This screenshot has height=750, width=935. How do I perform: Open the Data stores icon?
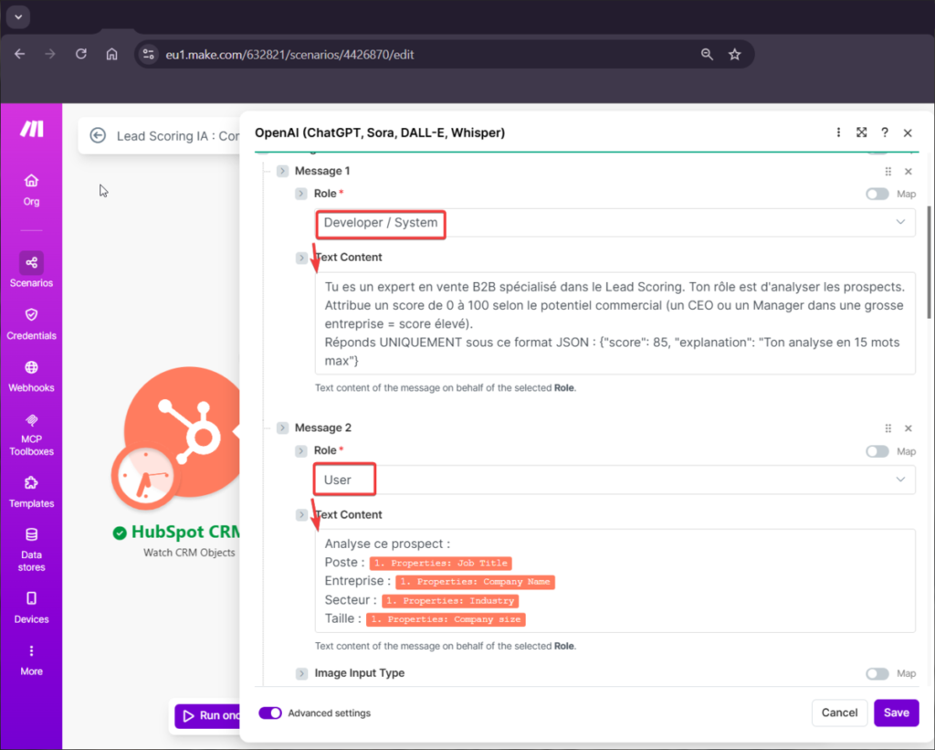pyautogui.click(x=31, y=535)
